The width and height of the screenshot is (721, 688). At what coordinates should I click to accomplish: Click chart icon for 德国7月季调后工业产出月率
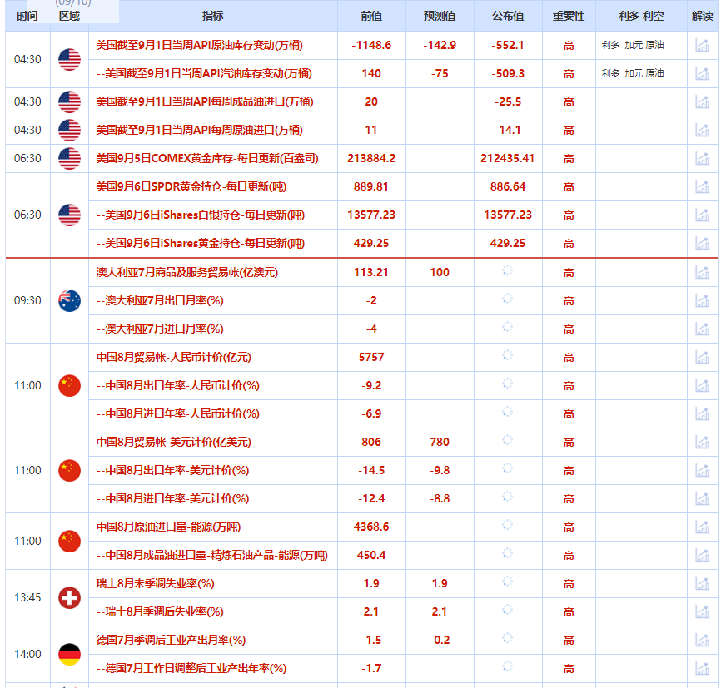click(702, 641)
